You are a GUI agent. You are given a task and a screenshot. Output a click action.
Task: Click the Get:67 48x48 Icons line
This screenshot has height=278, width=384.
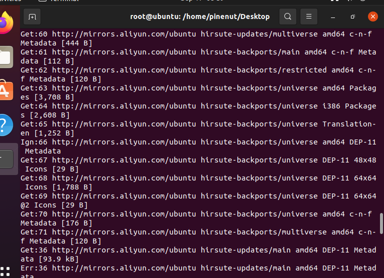pos(198,160)
